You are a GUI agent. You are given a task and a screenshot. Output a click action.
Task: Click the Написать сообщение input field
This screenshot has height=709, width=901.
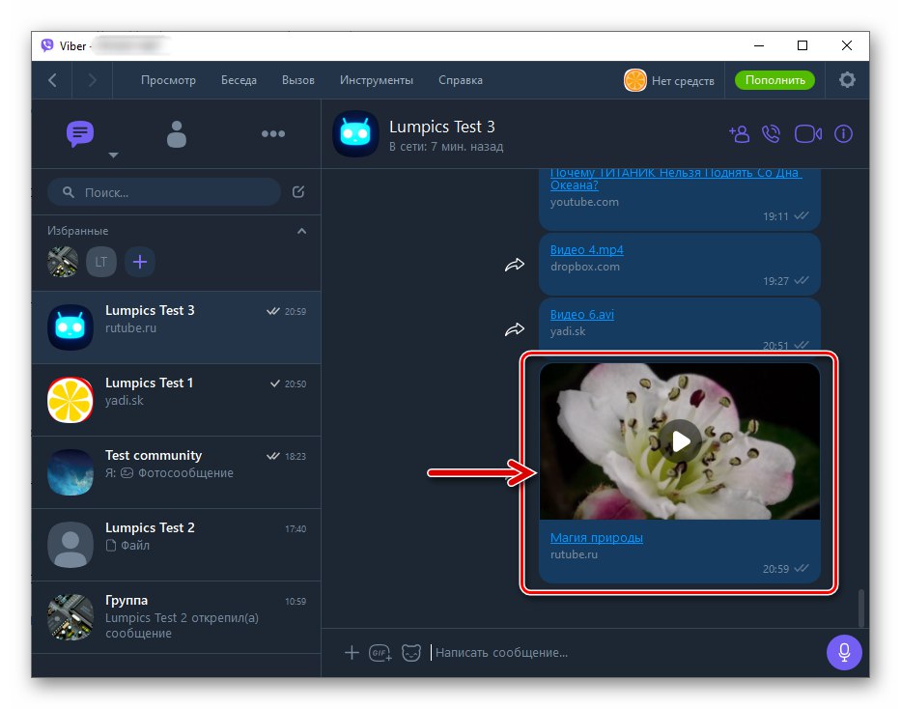point(624,653)
